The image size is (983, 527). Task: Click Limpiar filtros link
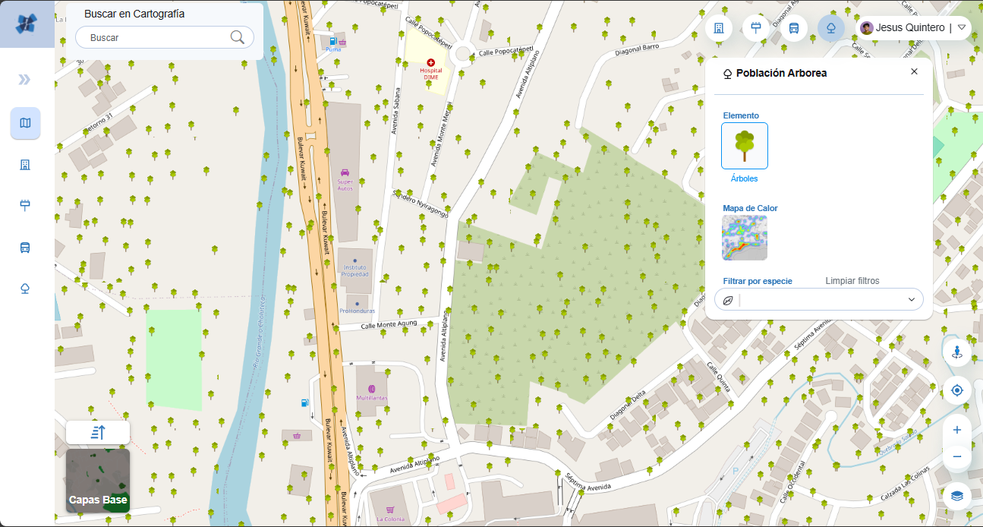coord(852,281)
